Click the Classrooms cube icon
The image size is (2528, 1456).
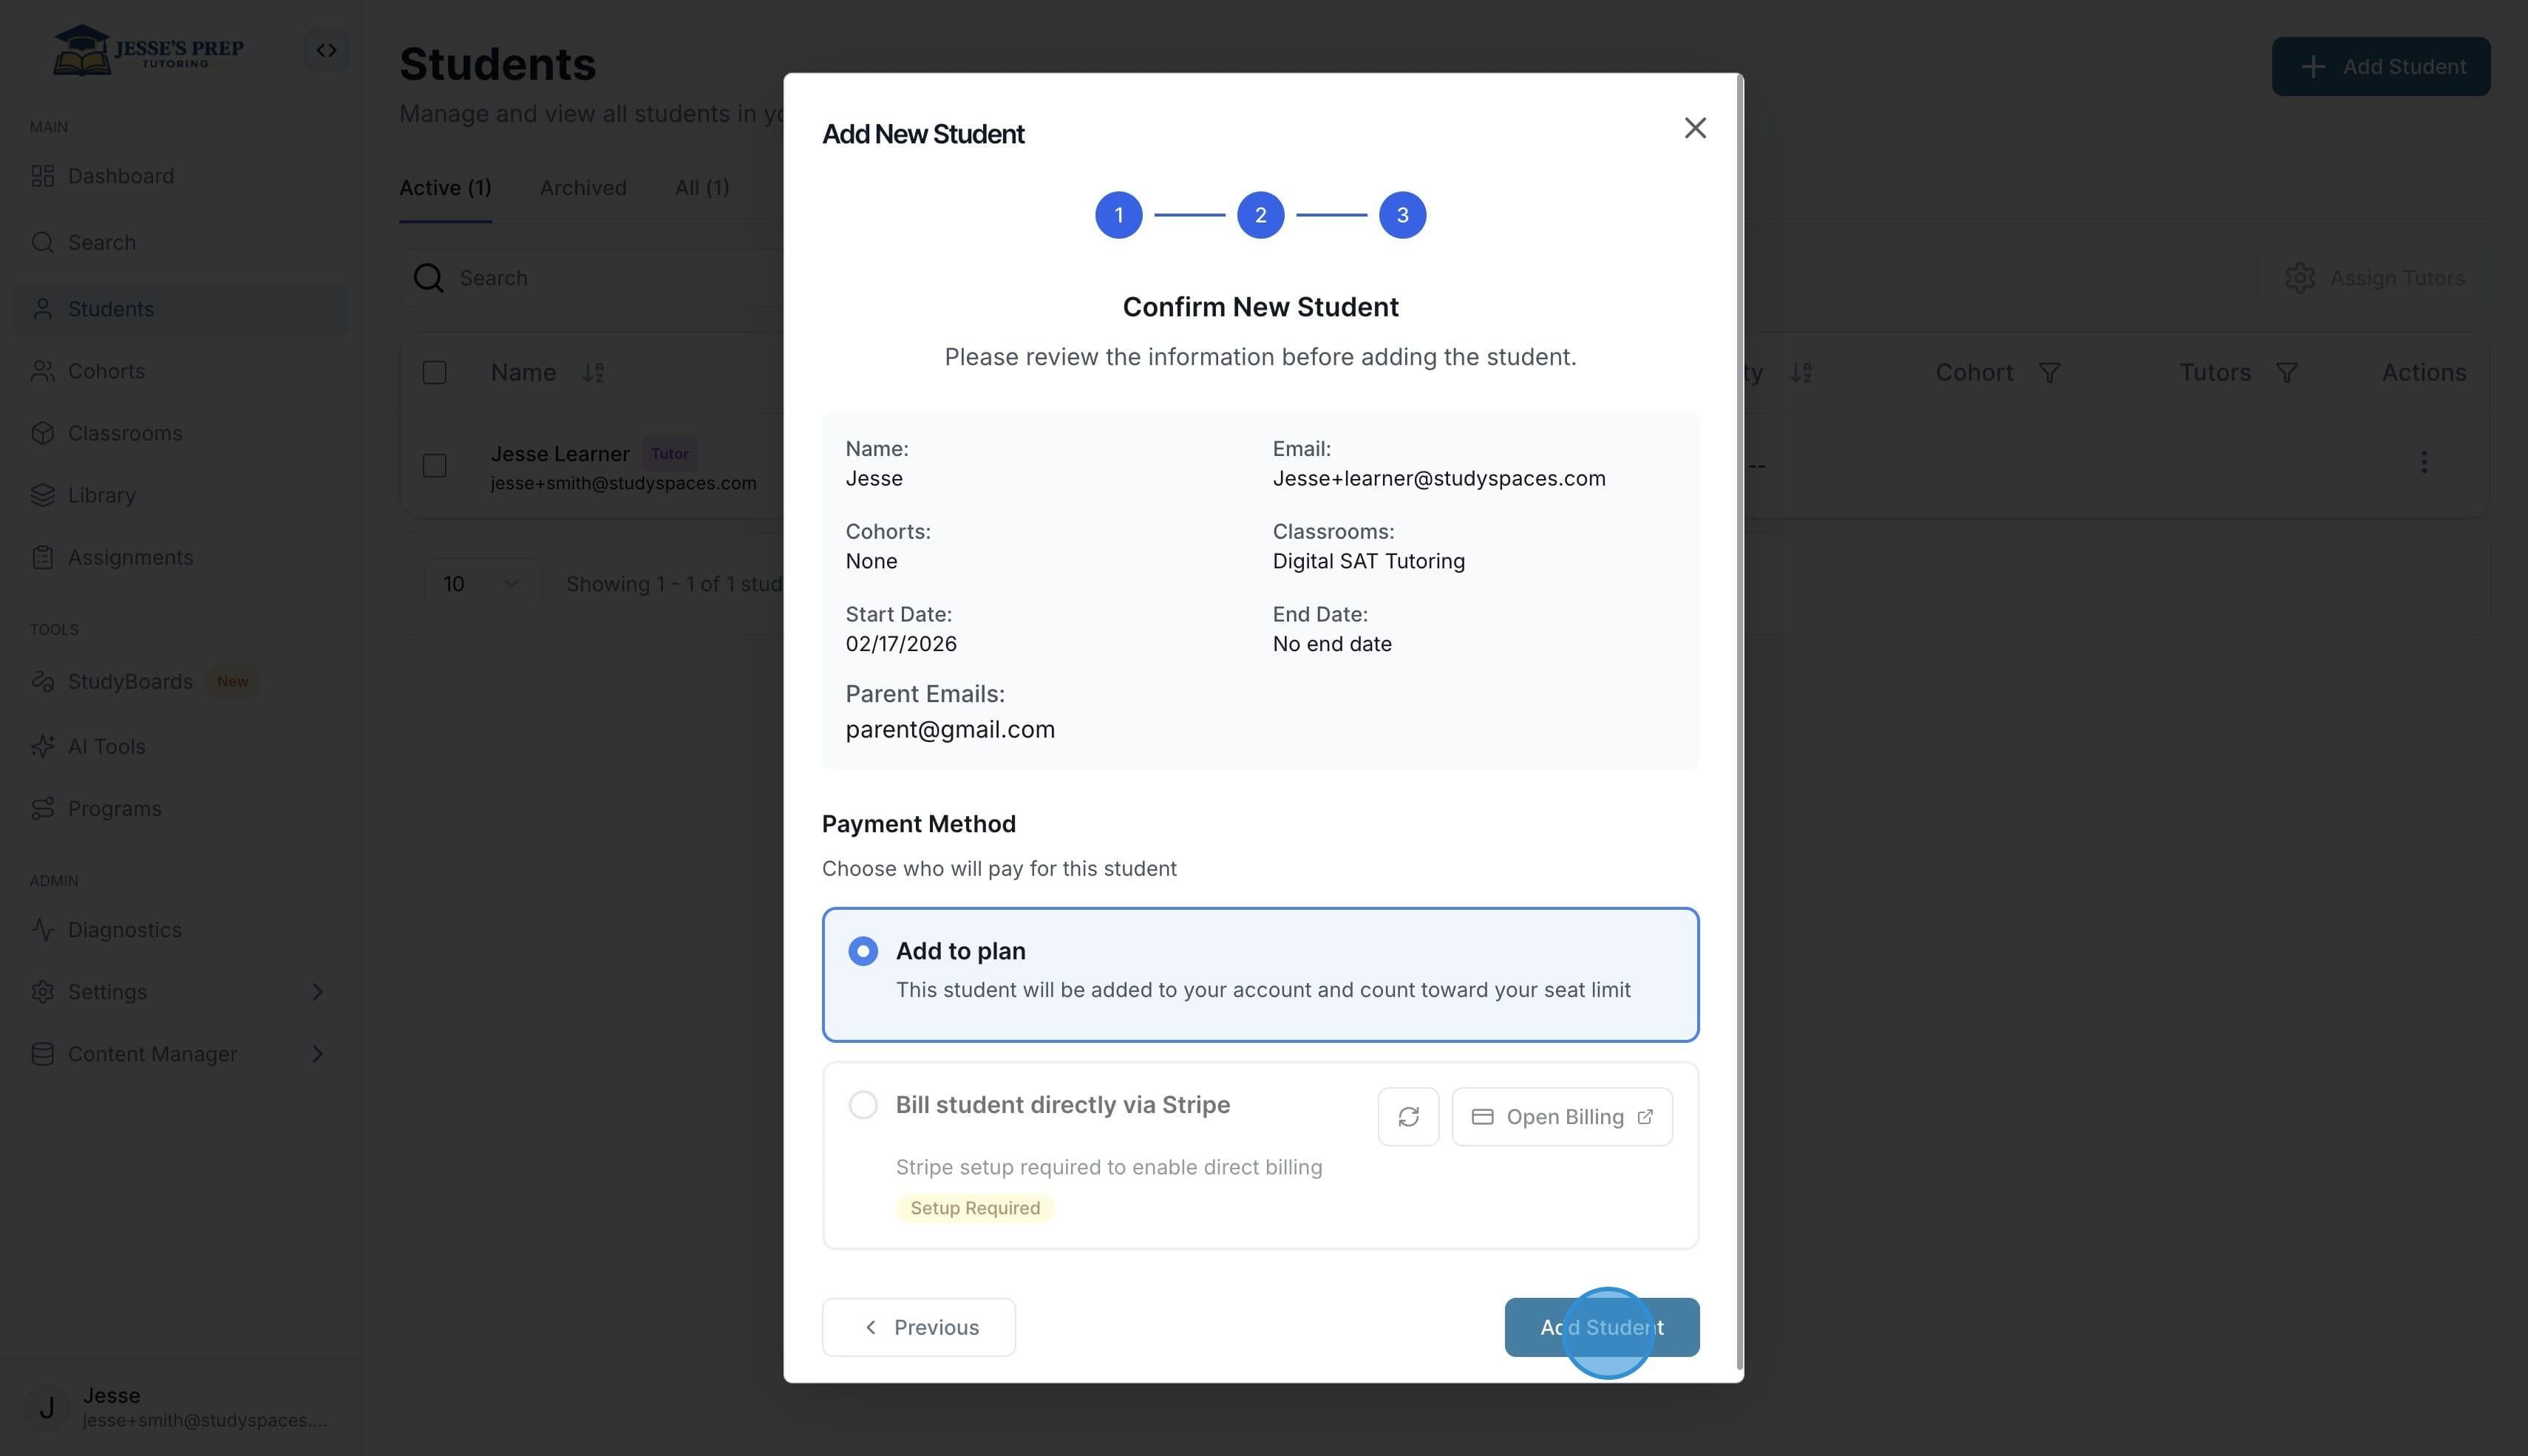click(42, 433)
